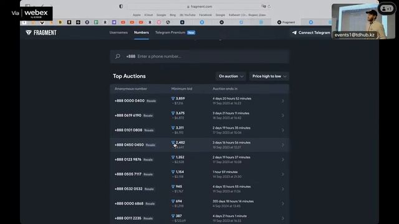This screenshot has width=399, height=224.
Task: Click the chevron on the +888 0619 6190 row
Action: (x=282, y=116)
